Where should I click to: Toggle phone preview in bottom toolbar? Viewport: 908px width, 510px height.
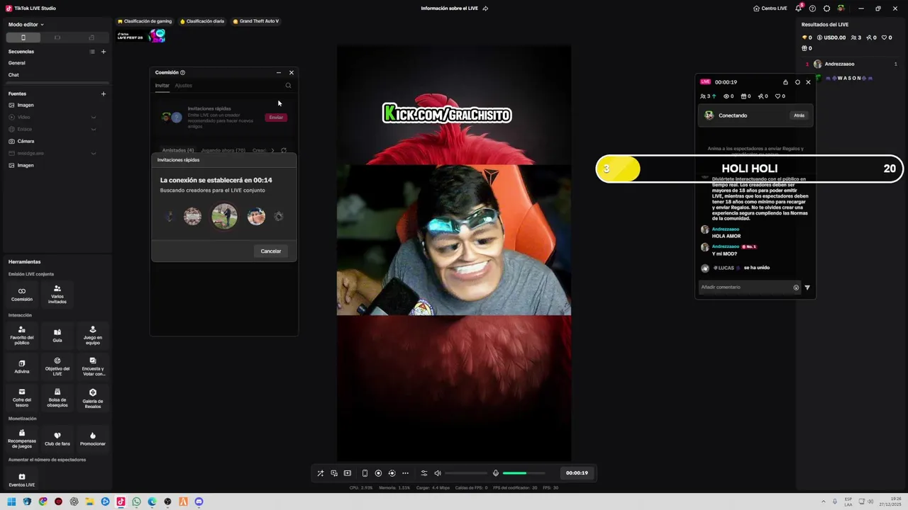pyautogui.click(x=365, y=473)
